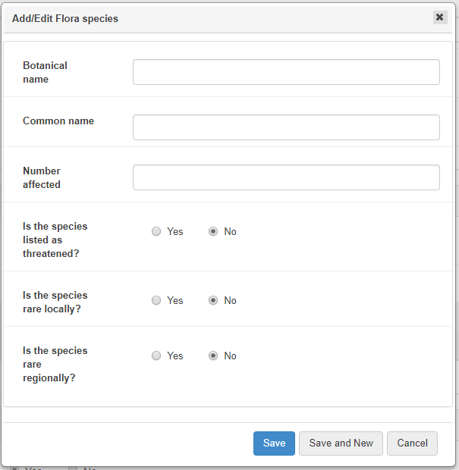Close the Add/Edit Flora species dialog
The height and width of the screenshot is (470, 459).
click(x=439, y=17)
